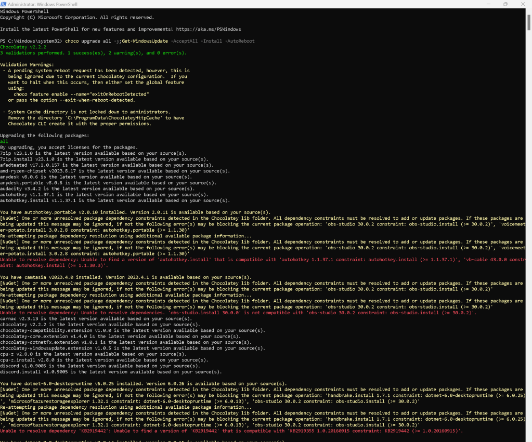Click the 'autohotkey v1.1.37.1' line

click(104, 195)
